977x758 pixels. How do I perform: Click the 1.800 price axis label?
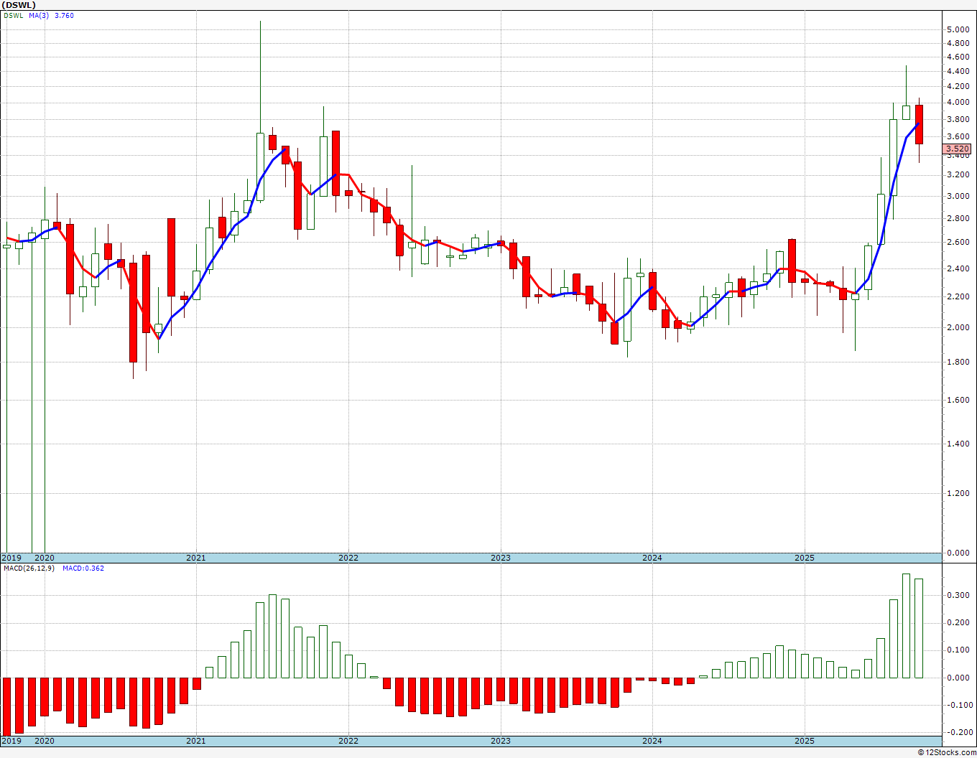click(958, 362)
